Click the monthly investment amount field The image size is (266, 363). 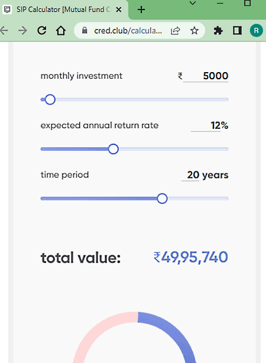(x=206, y=76)
